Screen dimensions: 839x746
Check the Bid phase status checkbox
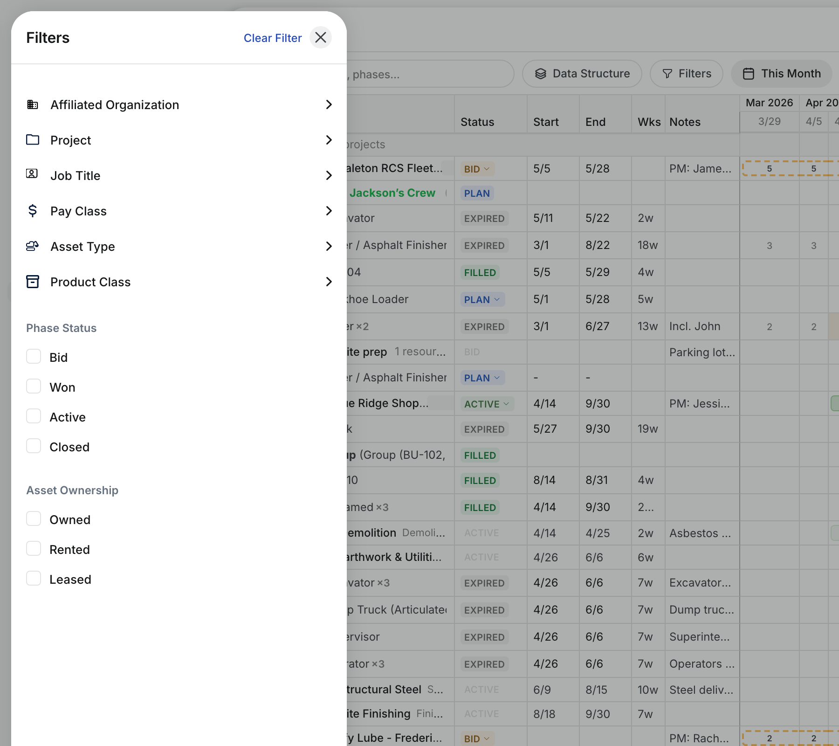34,357
